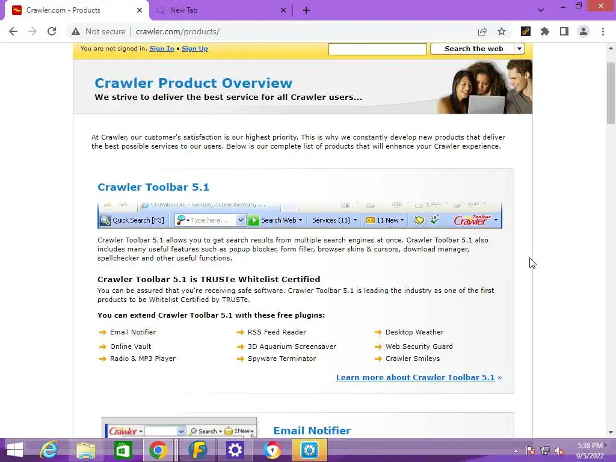
Task: Click the Crawler Toolbar logo
Action: (472, 220)
